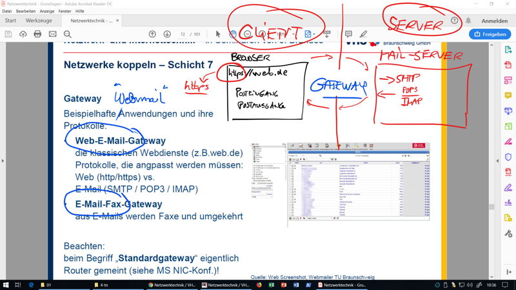This screenshot has width=516, height=290.
Task: Open the Hilfe menu
Action: (x=79, y=11)
